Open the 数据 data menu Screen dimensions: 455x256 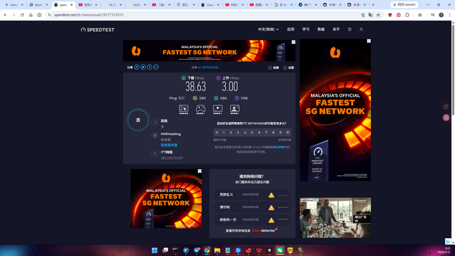[x=321, y=30]
